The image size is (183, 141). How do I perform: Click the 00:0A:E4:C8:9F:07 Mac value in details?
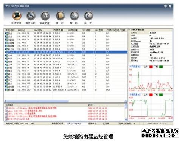159,44
